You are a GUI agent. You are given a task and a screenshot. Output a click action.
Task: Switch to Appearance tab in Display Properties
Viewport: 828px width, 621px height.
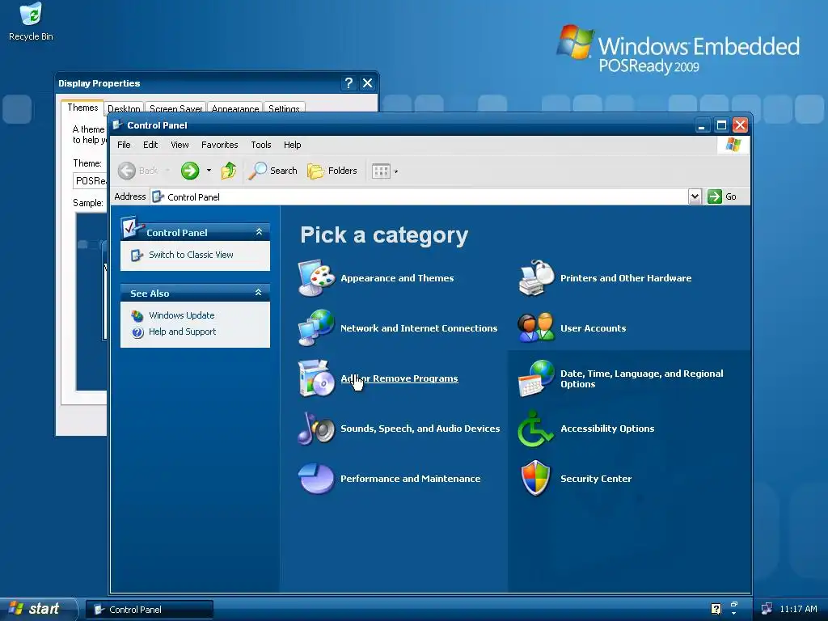click(235, 108)
